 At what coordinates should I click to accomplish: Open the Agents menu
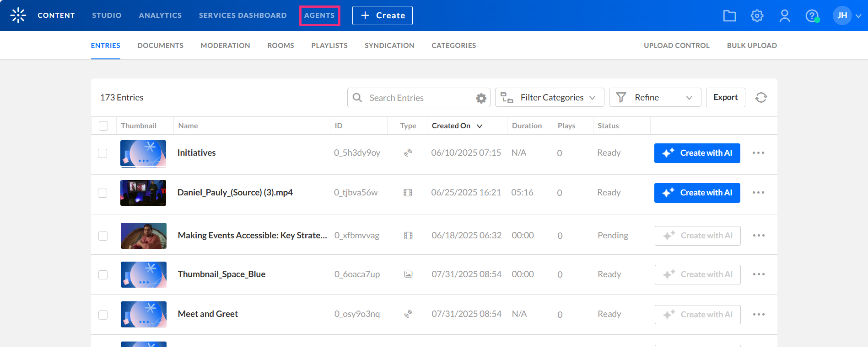pyautogui.click(x=319, y=16)
